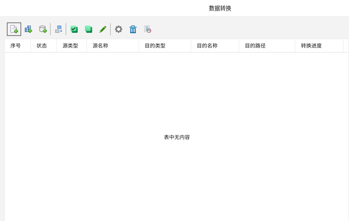Click the select all checkmark icon
The height and width of the screenshot is (221, 349).
74,29
